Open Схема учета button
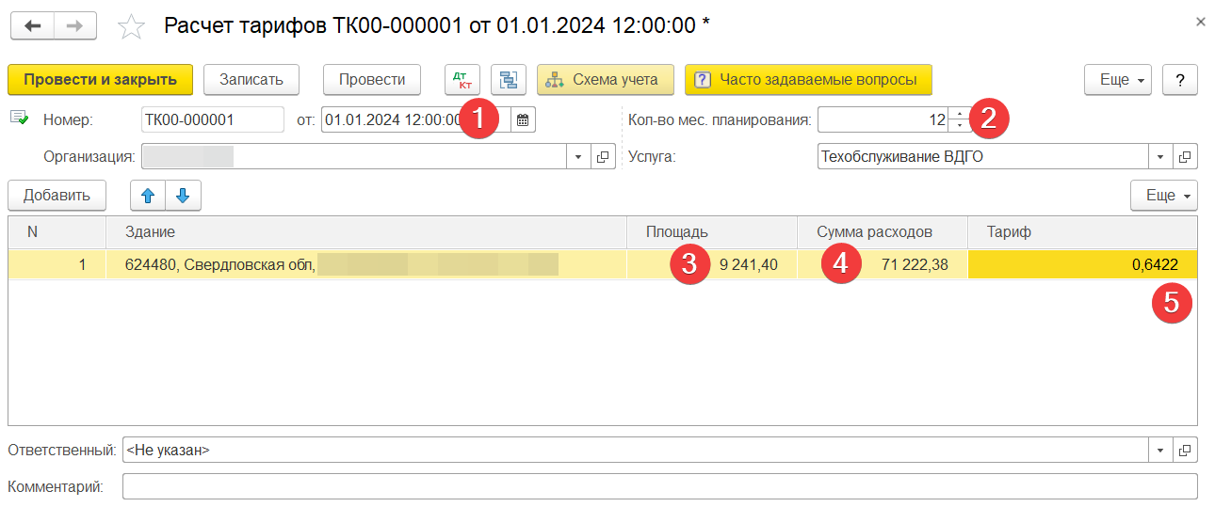The height and width of the screenshot is (507, 1215). tap(605, 80)
